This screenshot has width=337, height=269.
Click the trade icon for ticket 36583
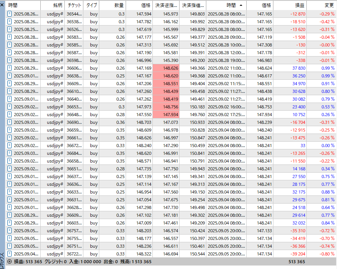click(x=9, y=37)
